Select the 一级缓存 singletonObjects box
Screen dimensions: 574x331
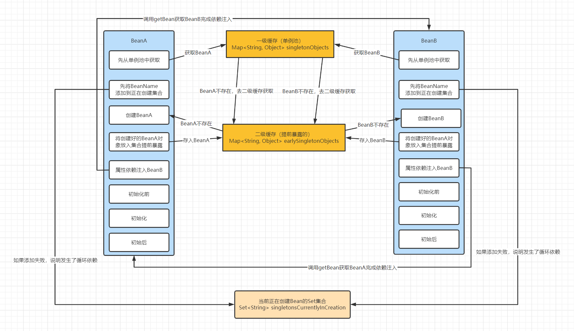coord(280,44)
